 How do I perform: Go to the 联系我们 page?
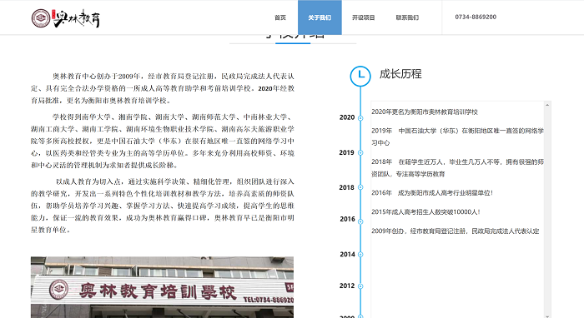pyautogui.click(x=407, y=17)
